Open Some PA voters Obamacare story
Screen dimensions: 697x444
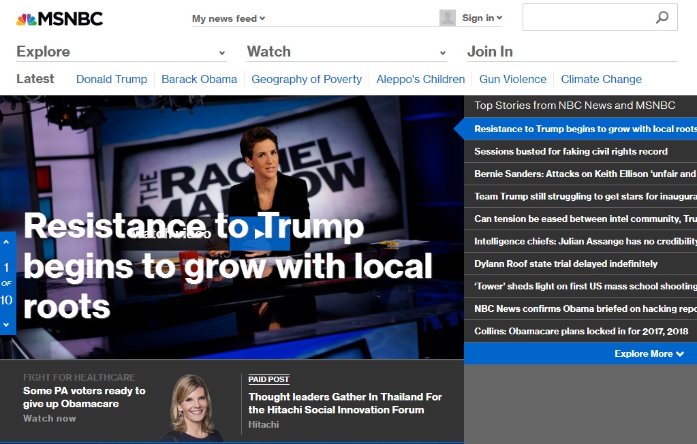pos(84,397)
